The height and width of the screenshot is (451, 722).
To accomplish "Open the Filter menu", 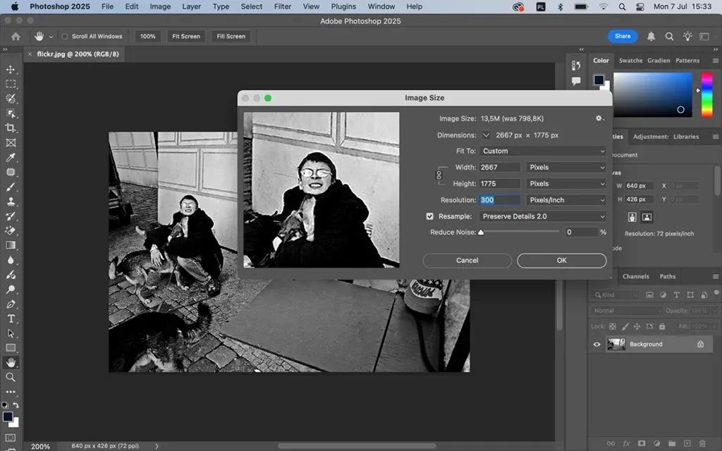I will (282, 6).
